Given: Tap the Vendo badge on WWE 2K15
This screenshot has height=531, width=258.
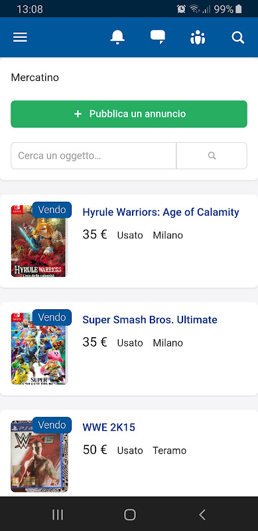Looking at the screenshot, I should tap(52, 425).
